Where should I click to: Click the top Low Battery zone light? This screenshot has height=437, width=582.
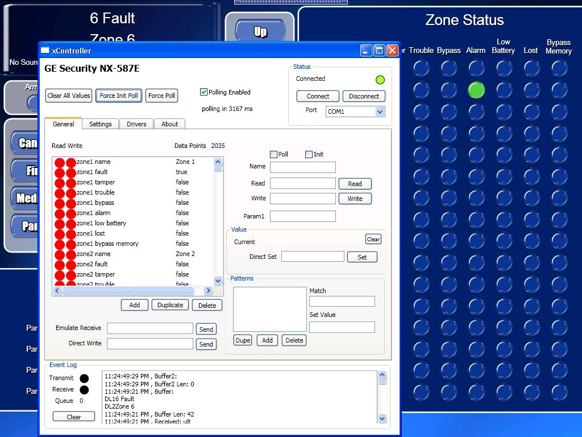(504, 68)
